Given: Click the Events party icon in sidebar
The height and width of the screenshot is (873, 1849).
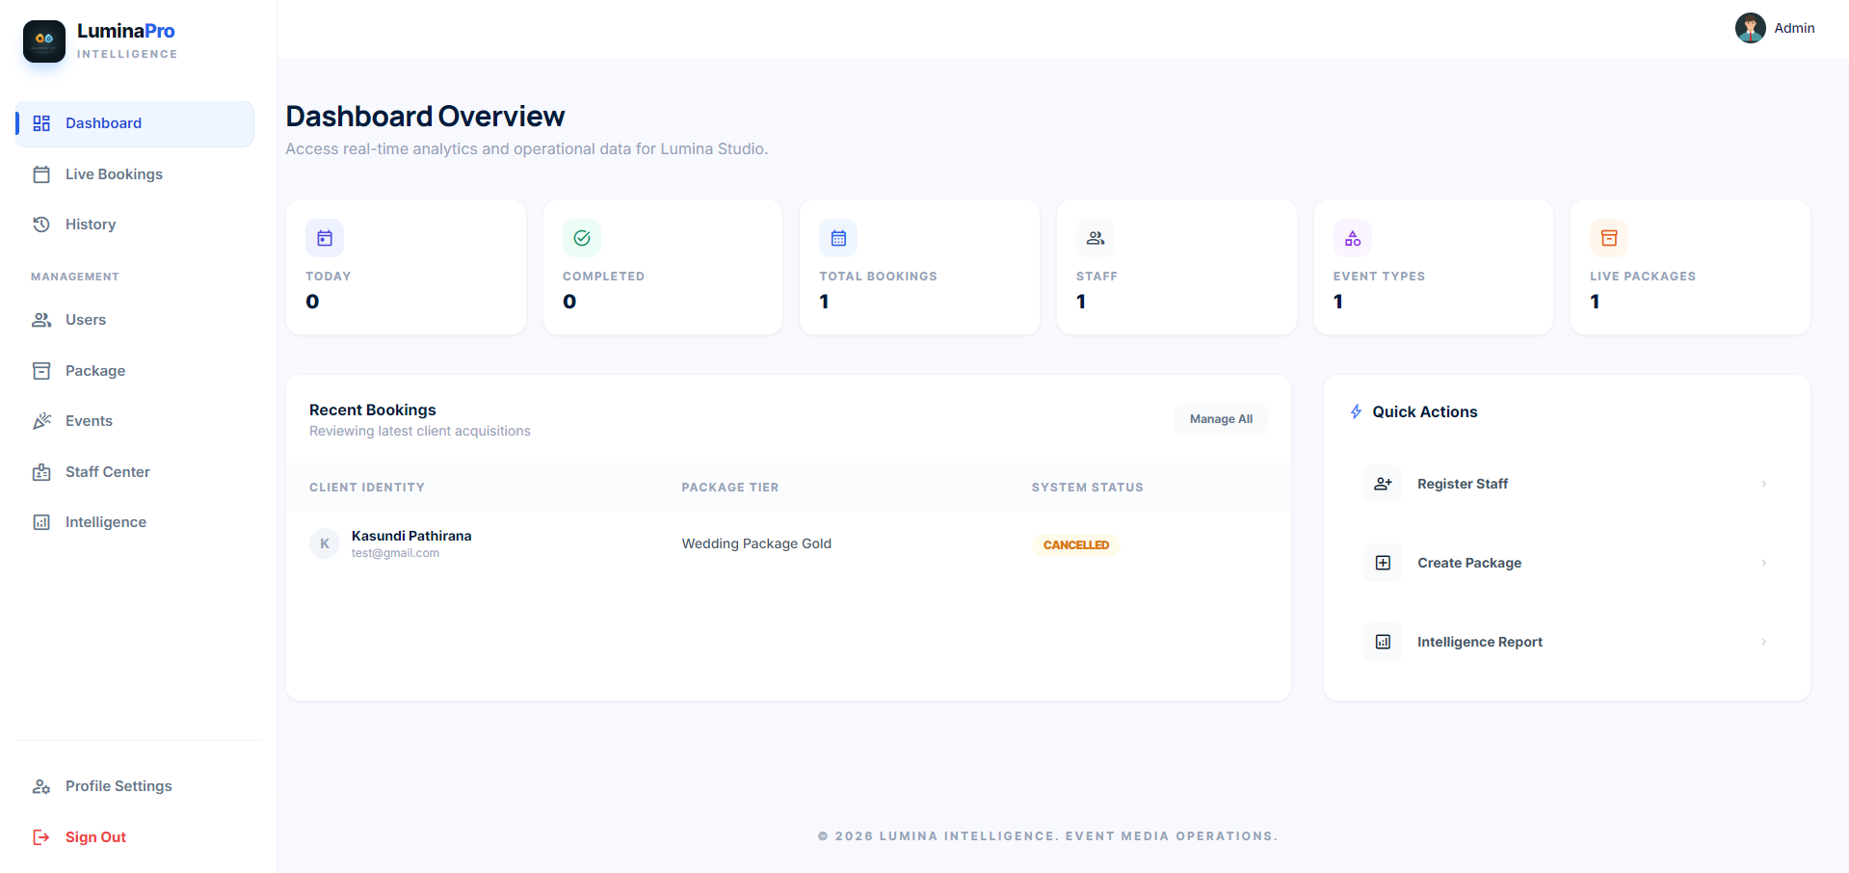Looking at the screenshot, I should click(x=41, y=421).
